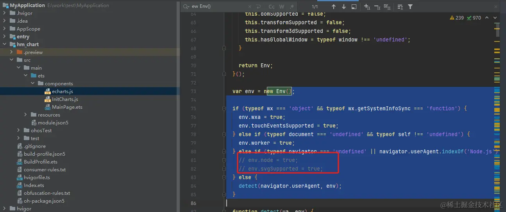Image resolution: width=506 pixels, height=212 pixels.
Task: Click 'env.wxa = true;' code line
Action: pyautogui.click(x=262, y=117)
